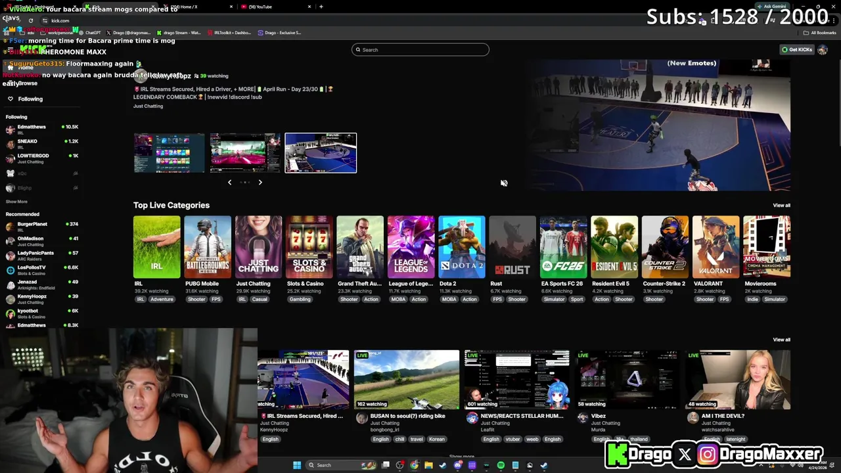Open LOWTIERGOD channel in sidebar
This screenshot has width=841, height=473.
42,158
